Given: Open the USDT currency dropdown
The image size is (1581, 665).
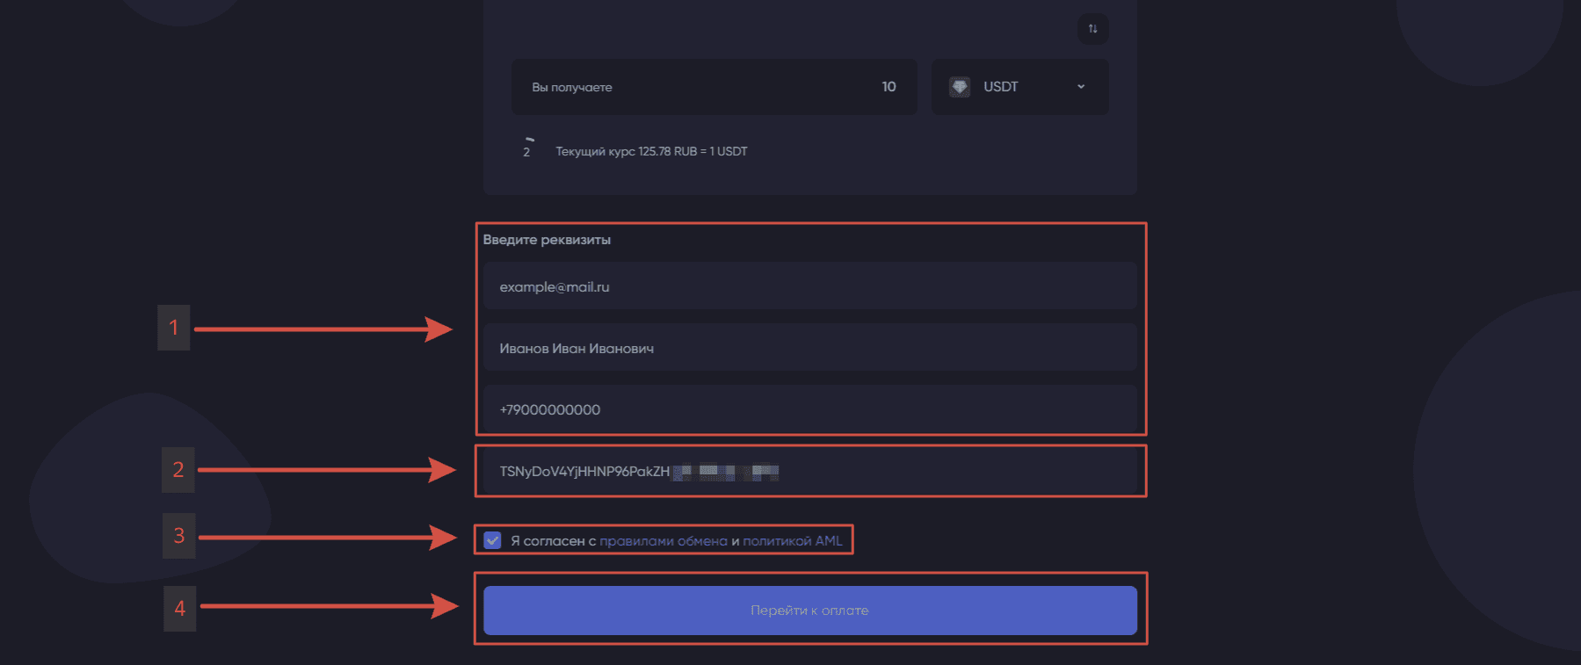Looking at the screenshot, I should coord(1019,87).
